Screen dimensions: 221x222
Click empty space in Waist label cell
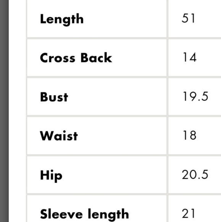click(x=121, y=136)
